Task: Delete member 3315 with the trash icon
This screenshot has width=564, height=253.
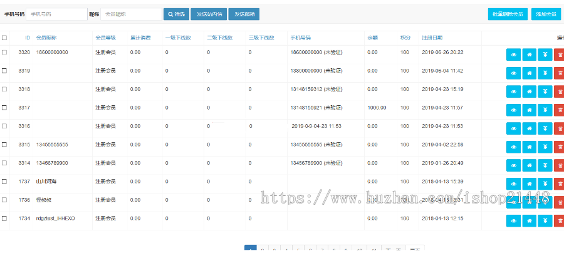Action: click(x=559, y=147)
